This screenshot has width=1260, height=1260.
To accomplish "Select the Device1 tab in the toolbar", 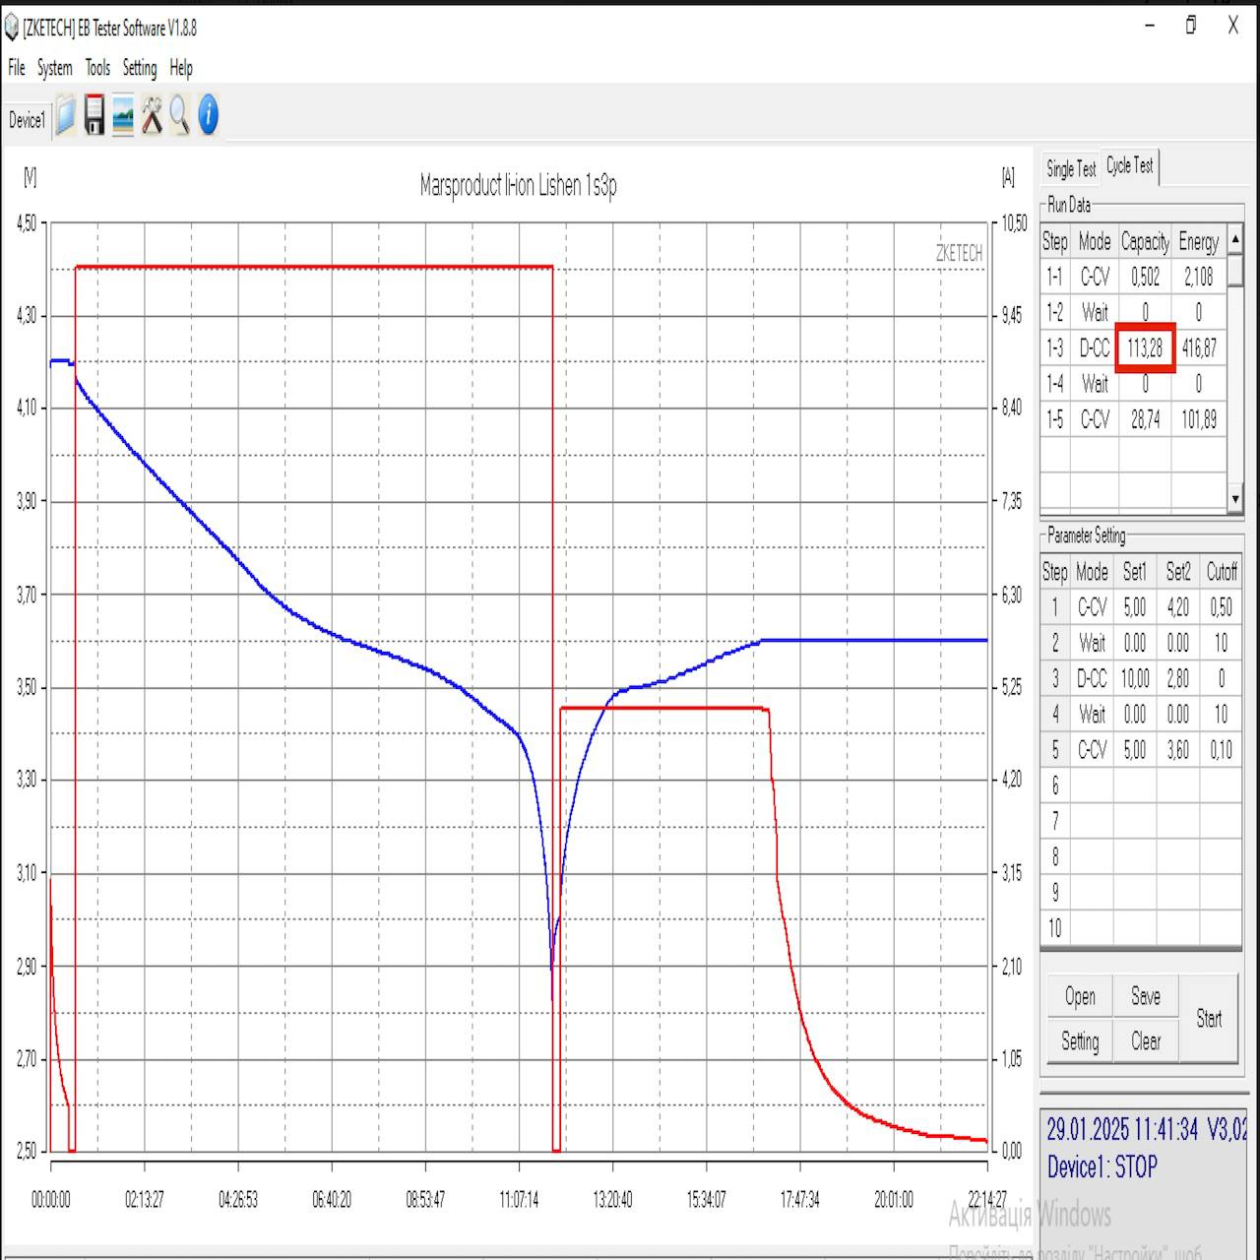I will pos(27,120).
